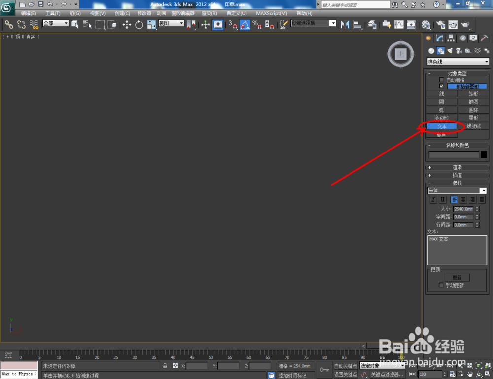This screenshot has height=379, width=493.
Task: Toggle Window/Crossing selection icon
Action: pyautogui.click(x=112, y=24)
